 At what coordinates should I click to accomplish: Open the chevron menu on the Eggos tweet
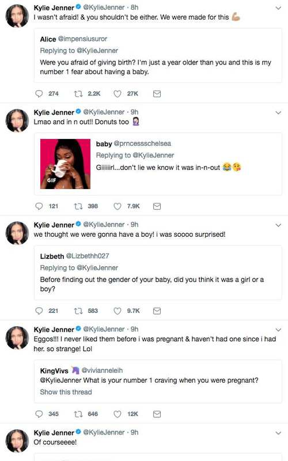pos(278,330)
